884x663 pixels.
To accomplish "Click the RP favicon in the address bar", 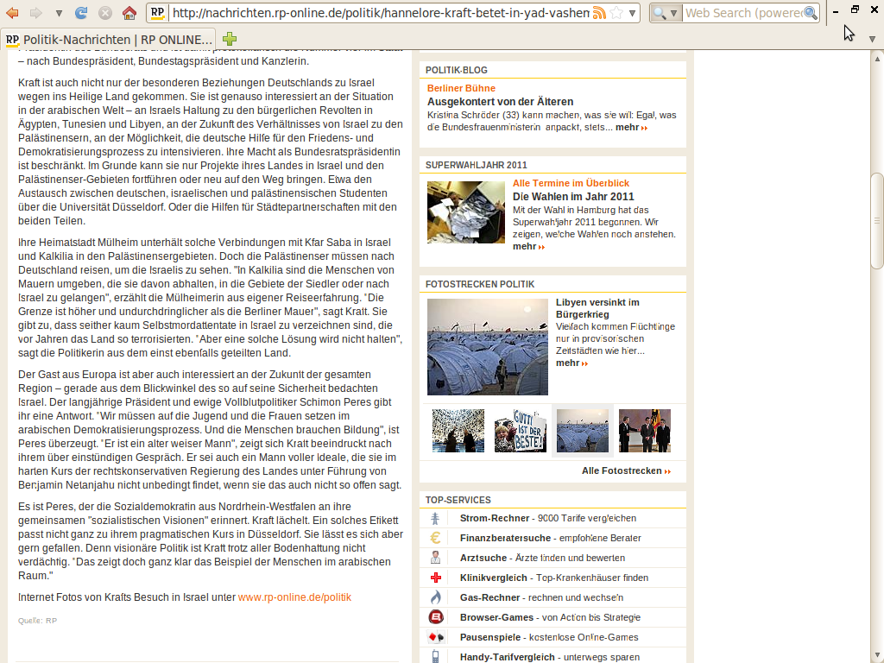I will pos(157,12).
